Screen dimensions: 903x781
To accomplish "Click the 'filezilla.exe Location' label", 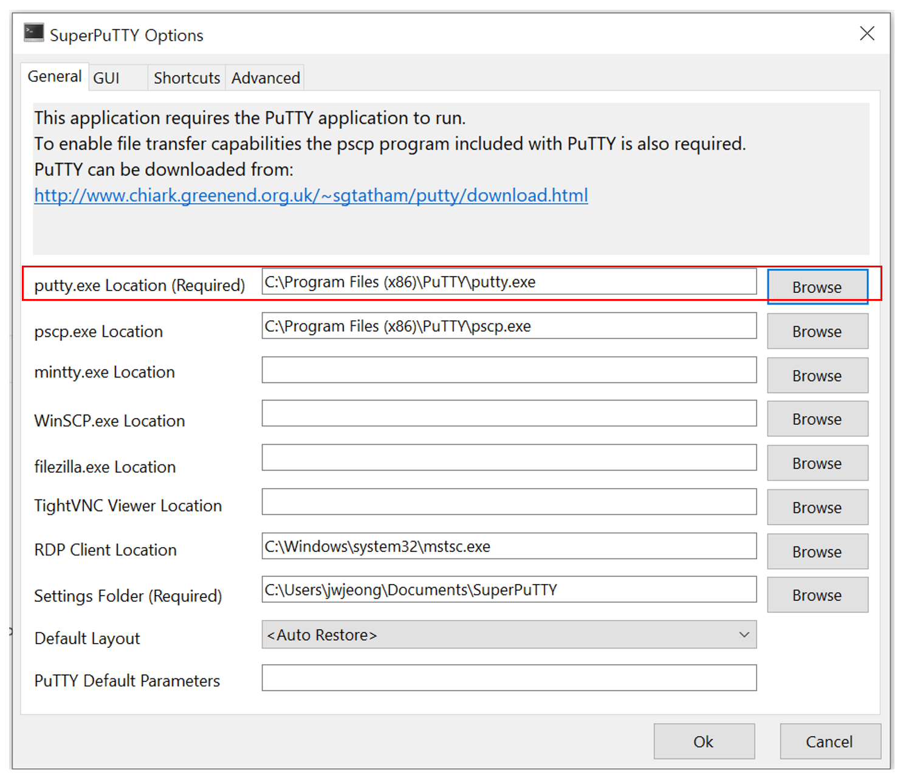I will [x=105, y=467].
